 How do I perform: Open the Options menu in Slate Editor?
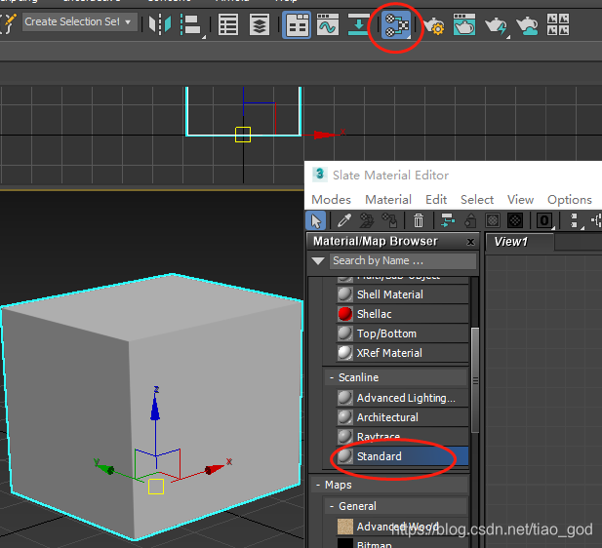570,200
